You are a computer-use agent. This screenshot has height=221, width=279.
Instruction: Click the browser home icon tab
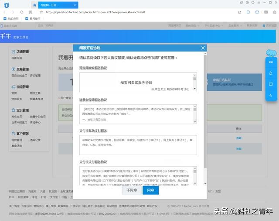(x=35, y=5)
